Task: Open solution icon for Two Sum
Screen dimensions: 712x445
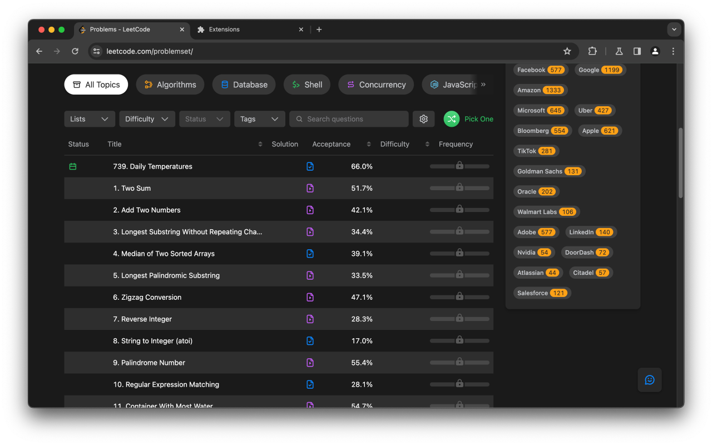Action: click(x=310, y=188)
